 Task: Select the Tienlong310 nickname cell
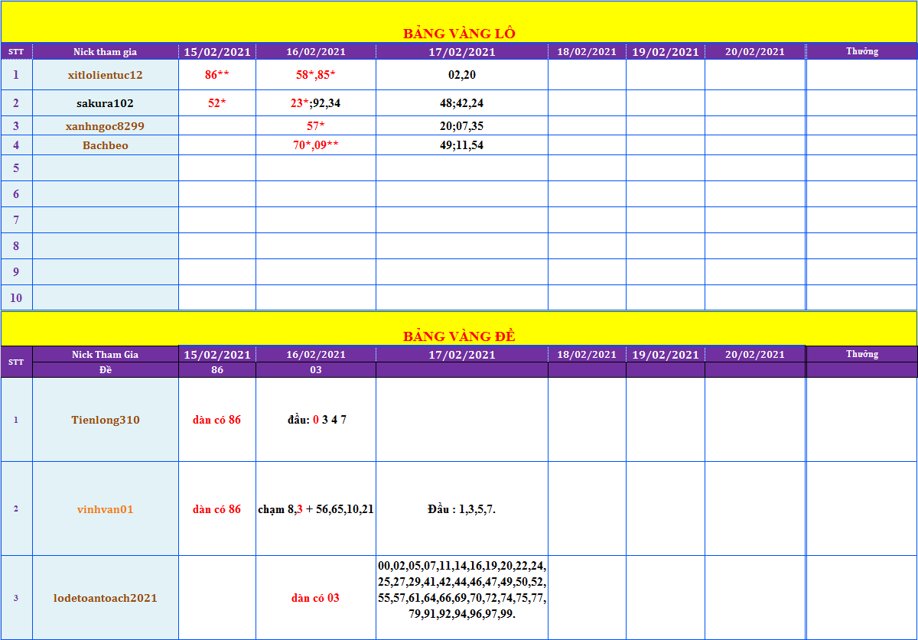click(x=105, y=420)
